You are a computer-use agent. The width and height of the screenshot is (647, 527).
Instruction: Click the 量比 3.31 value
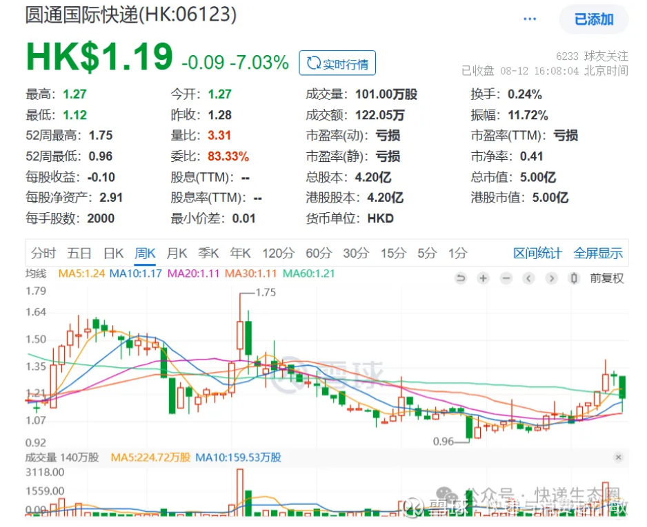click(219, 136)
